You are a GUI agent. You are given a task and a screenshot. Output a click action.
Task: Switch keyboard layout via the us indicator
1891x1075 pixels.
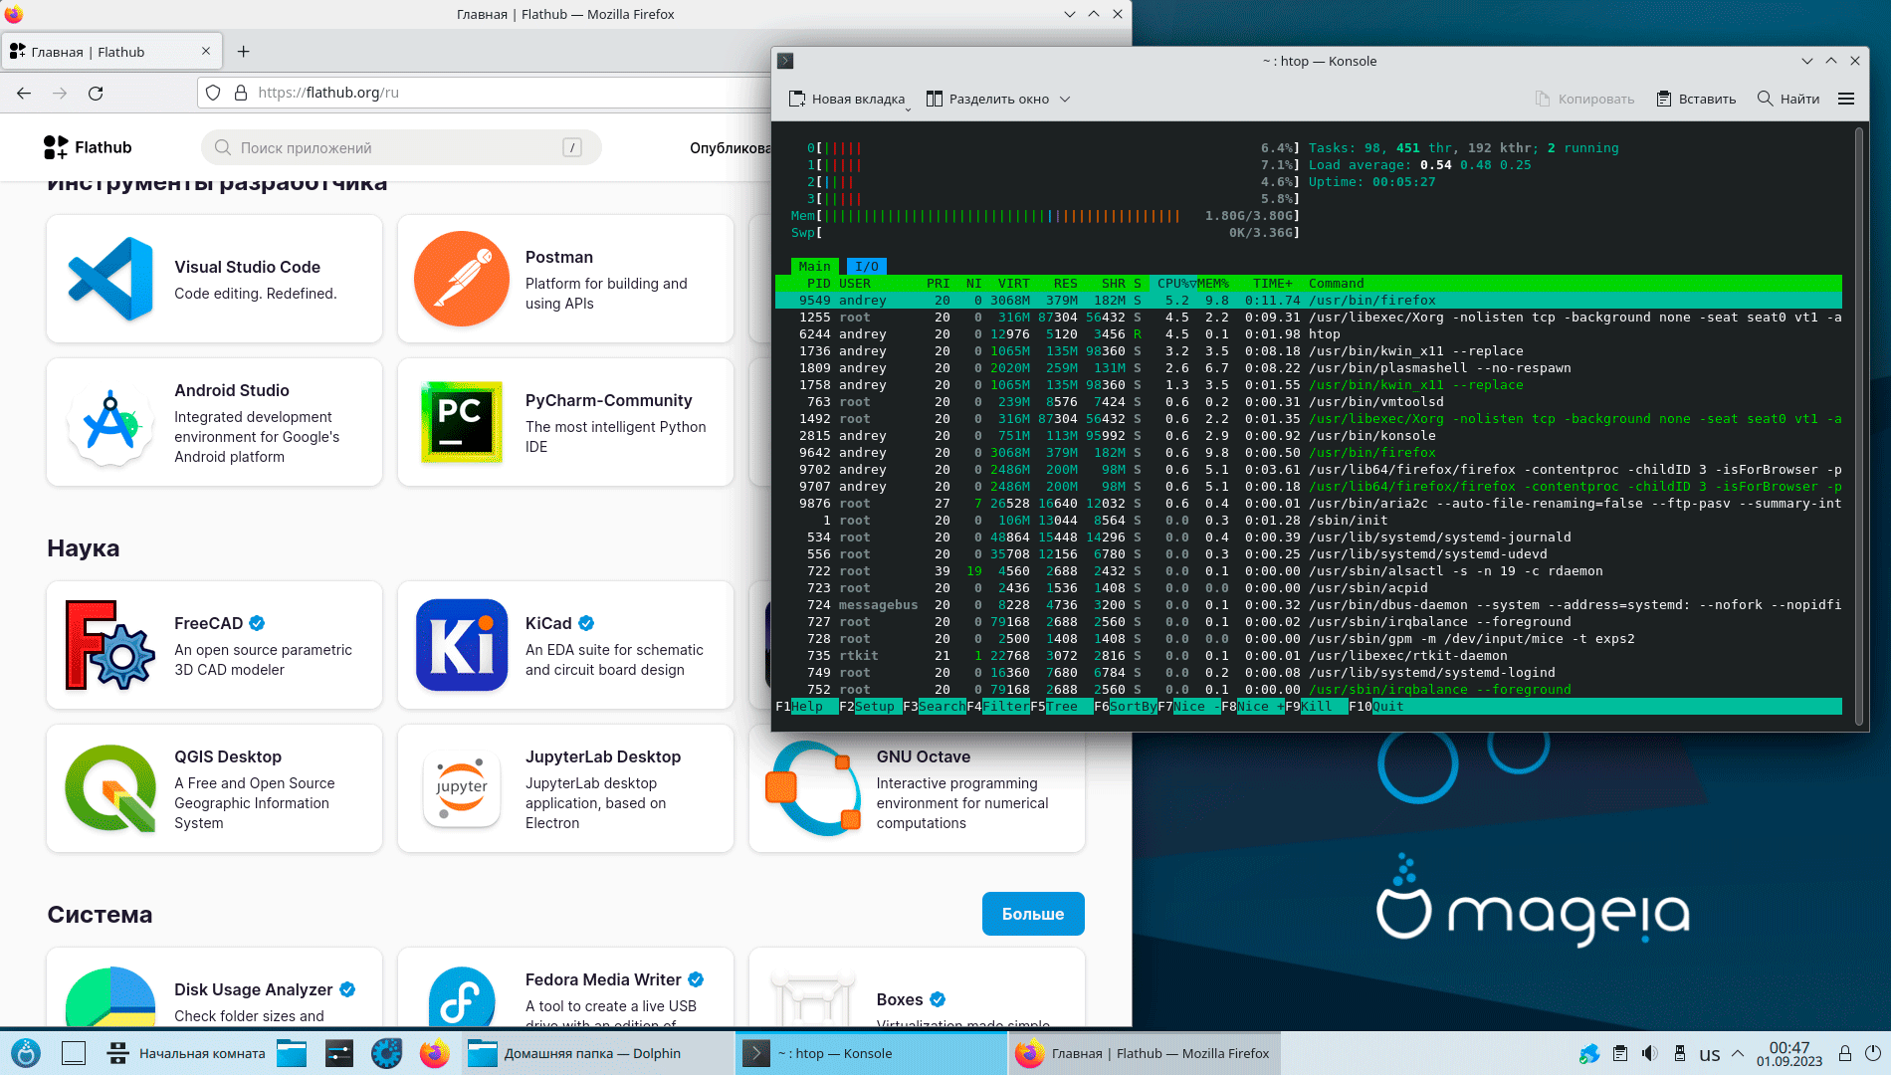pyautogui.click(x=1709, y=1054)
